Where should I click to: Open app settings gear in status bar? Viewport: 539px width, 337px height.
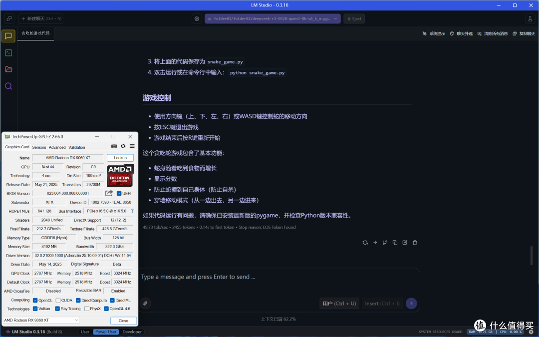[531, 332]
